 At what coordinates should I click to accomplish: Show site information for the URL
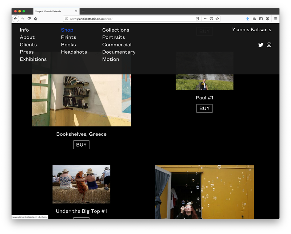[67, 19]
